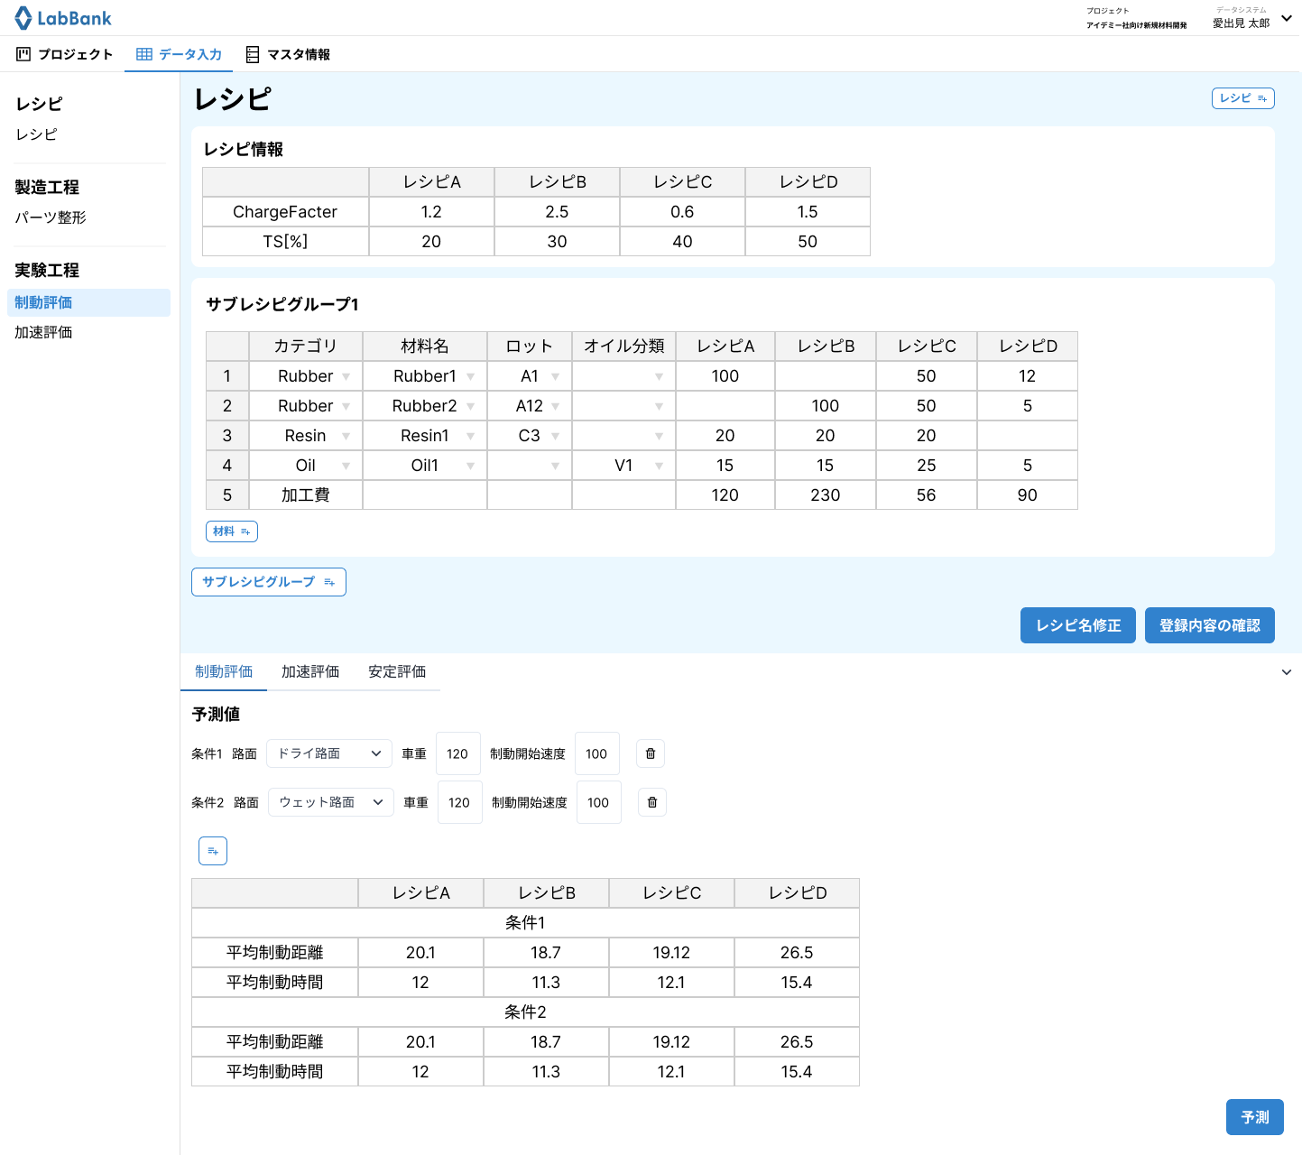Click Resin1 row レシピA cell 20
Screen dimensions: 1302x1155
coord(725,436)
